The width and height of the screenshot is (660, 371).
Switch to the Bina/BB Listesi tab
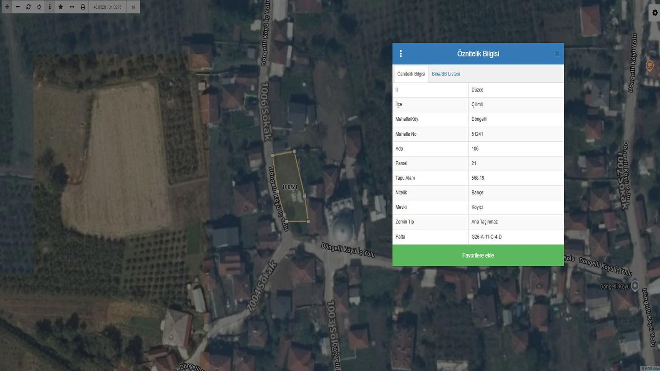click(445, 74)
